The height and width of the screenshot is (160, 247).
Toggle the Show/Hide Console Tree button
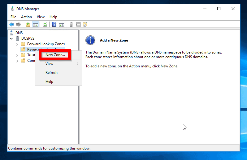[x=36, y=24]
